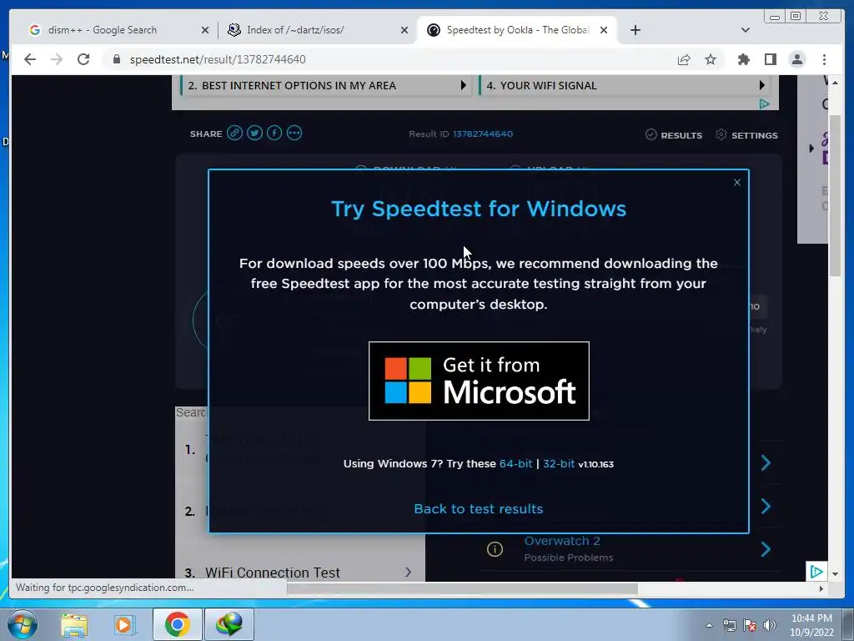This screenshot has height=641, width=854.
Task: Copy result link via the share link icon
Action: (x=234, y=133)
